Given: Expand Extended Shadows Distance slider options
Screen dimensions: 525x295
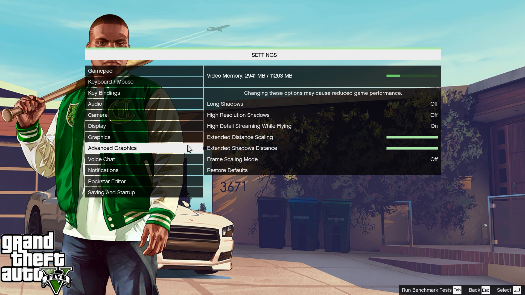Looking at the screenshot, I should coord(412,148).
